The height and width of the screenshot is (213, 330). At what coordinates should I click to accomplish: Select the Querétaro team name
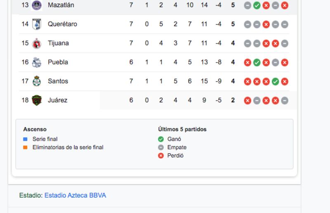(x=63, y=24)
